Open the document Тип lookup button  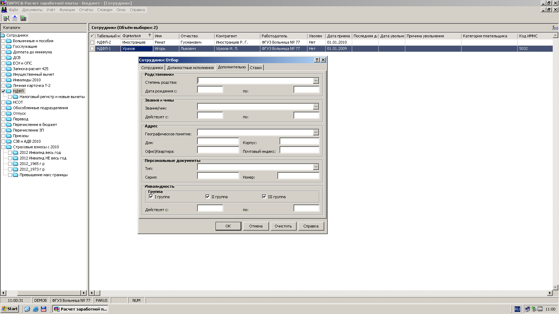click(x=316, y=167)
